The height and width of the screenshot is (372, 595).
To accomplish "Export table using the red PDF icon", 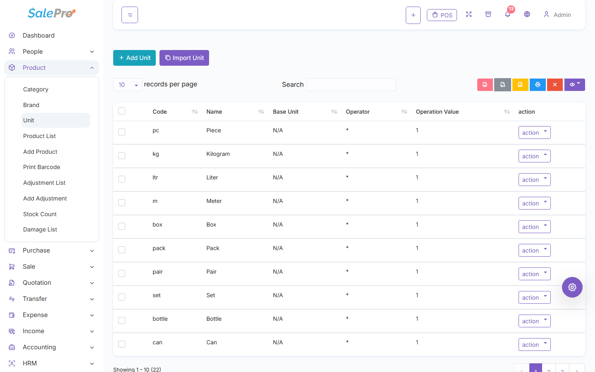I will pos(485,85).
